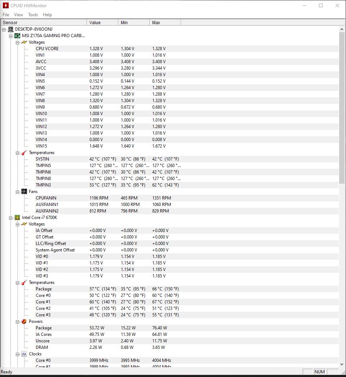Select the Uncore power row
346x377 pixels.
point(187,341)
